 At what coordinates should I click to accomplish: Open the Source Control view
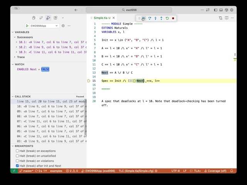coord(41,18)
